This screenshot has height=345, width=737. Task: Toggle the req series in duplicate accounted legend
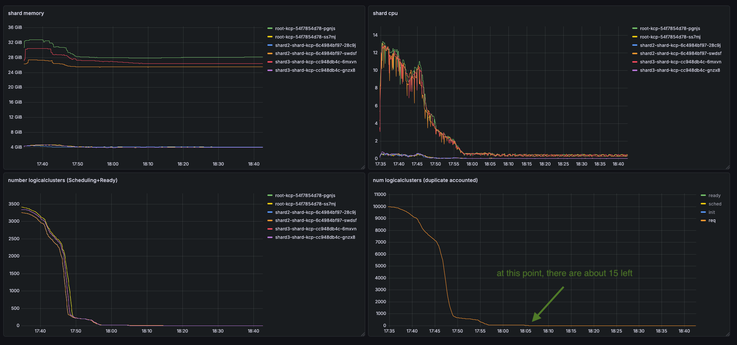click(x=712, y=220)
